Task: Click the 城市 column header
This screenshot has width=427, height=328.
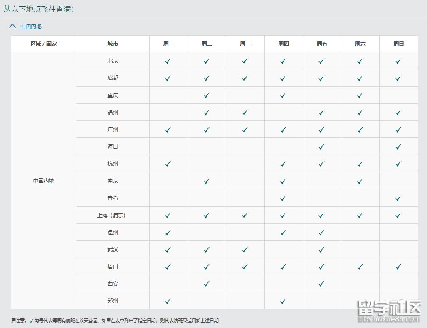Action: 113,44
